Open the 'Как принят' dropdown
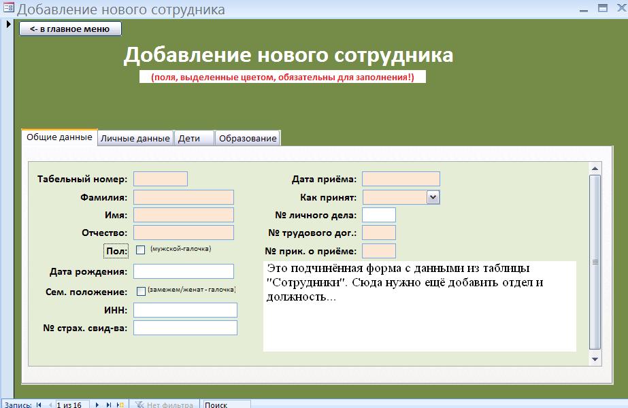This screenshot has width=628, height=408. click(x=433, y=197)
